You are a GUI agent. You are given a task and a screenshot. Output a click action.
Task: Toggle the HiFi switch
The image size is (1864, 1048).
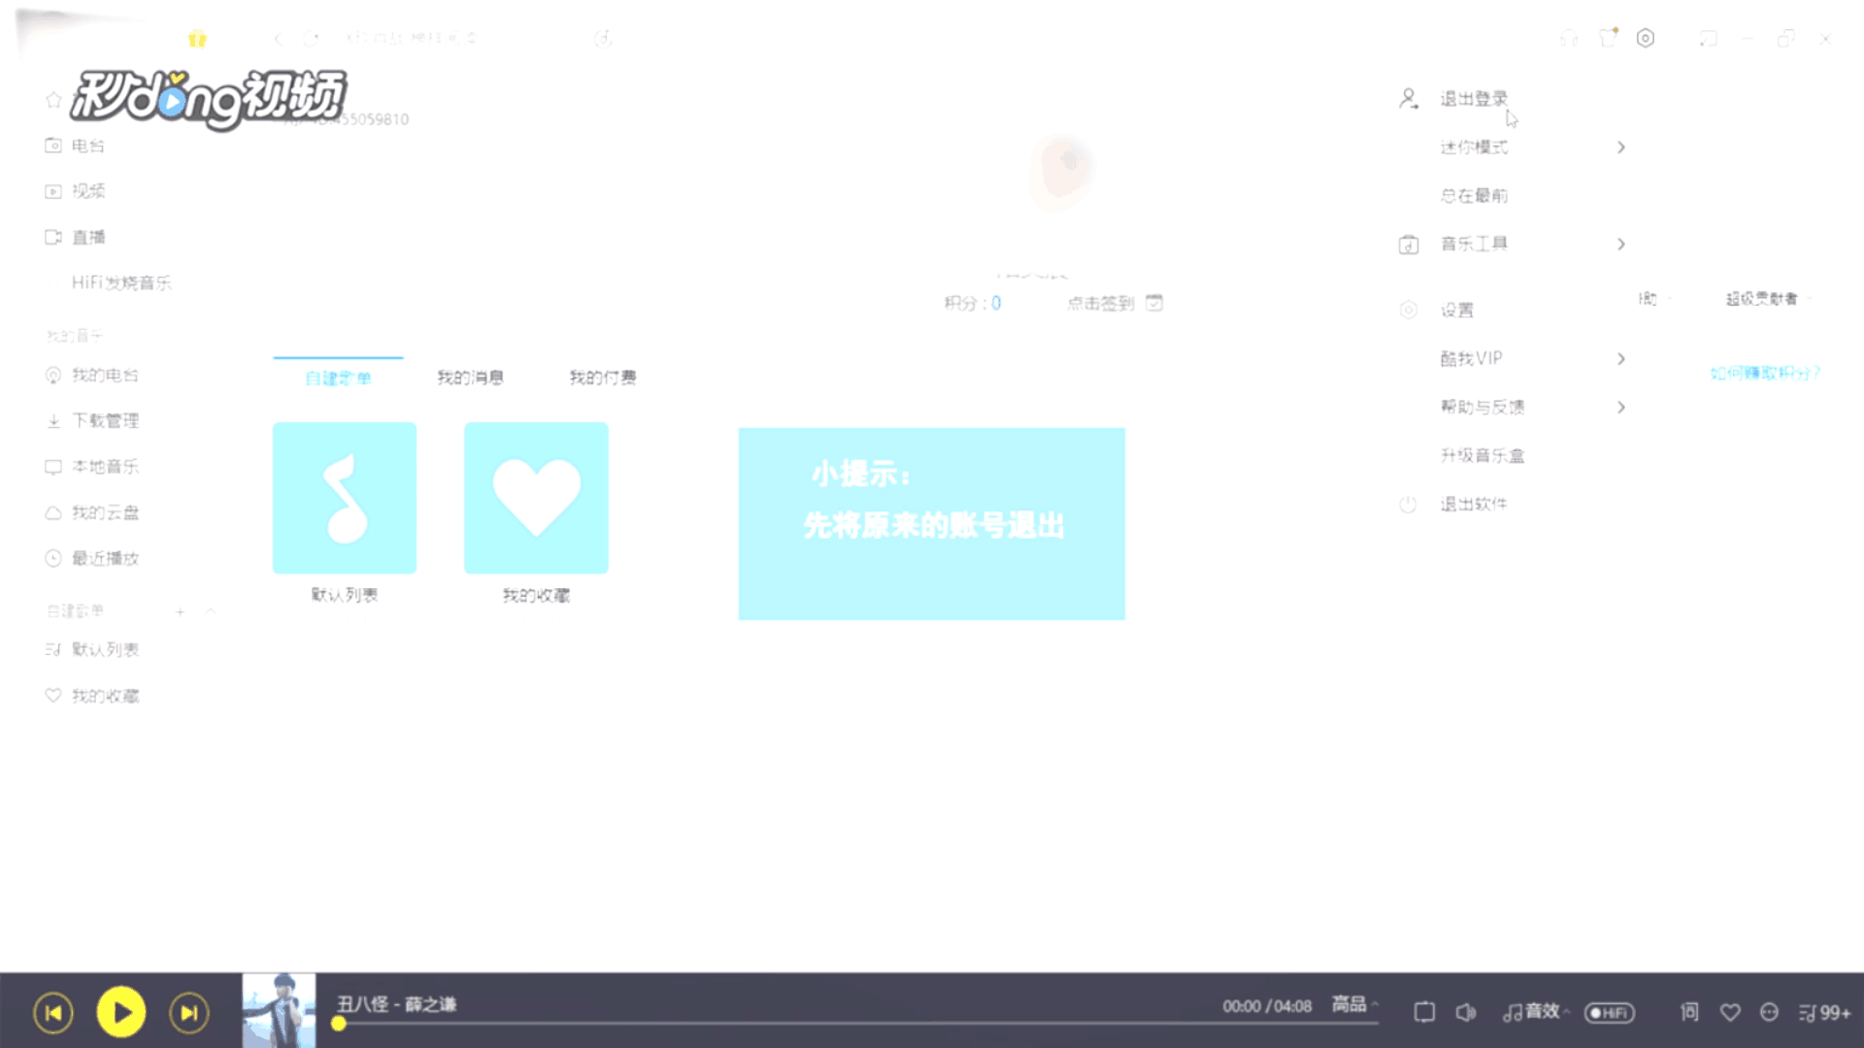pos(1610,1012)
